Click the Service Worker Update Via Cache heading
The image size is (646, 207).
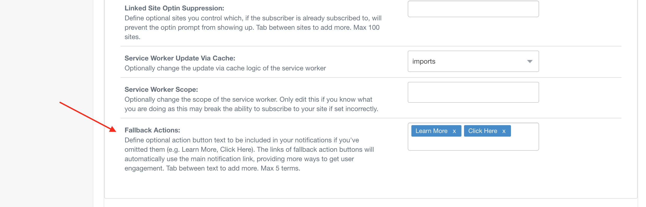coord(180,58)
